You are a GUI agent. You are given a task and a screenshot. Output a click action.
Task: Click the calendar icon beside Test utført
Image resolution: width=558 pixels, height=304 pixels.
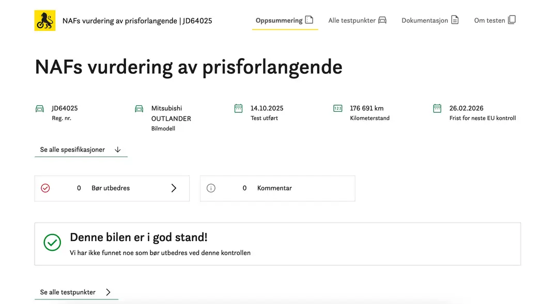click(238, 108)
